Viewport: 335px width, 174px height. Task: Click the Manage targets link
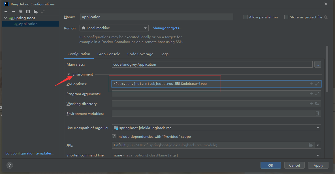[167, 28]
